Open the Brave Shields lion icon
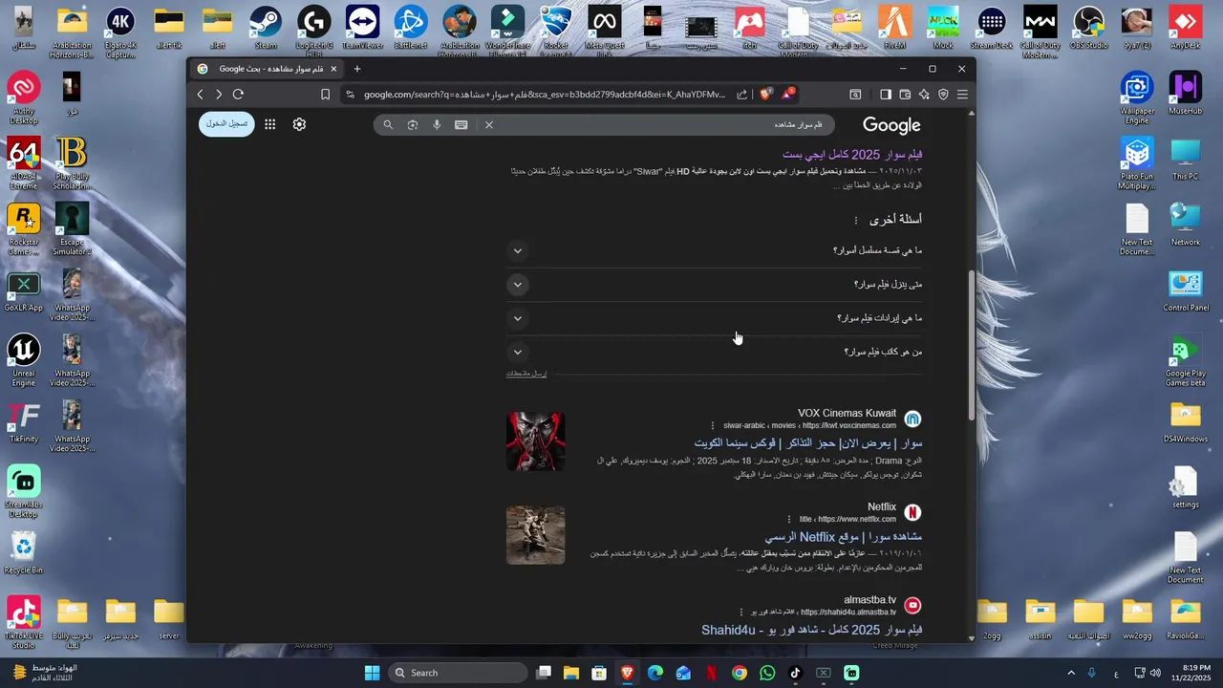The width and height of the screenshot is (1223, 688). [765, 94]
